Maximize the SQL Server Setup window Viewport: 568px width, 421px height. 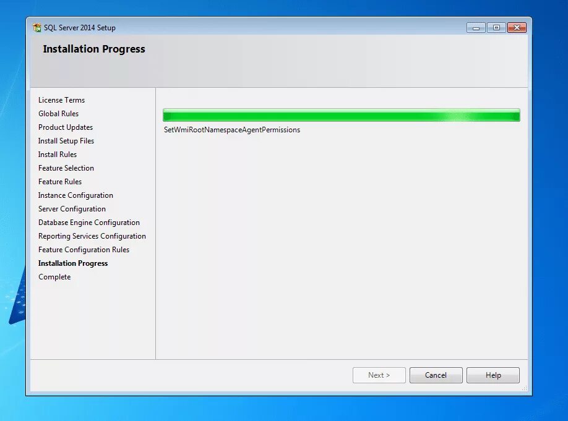(496, 28)
